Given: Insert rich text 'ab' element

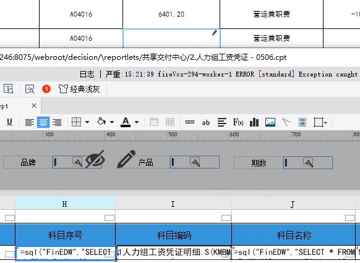Looking at the screenshot, I should 206,123.
